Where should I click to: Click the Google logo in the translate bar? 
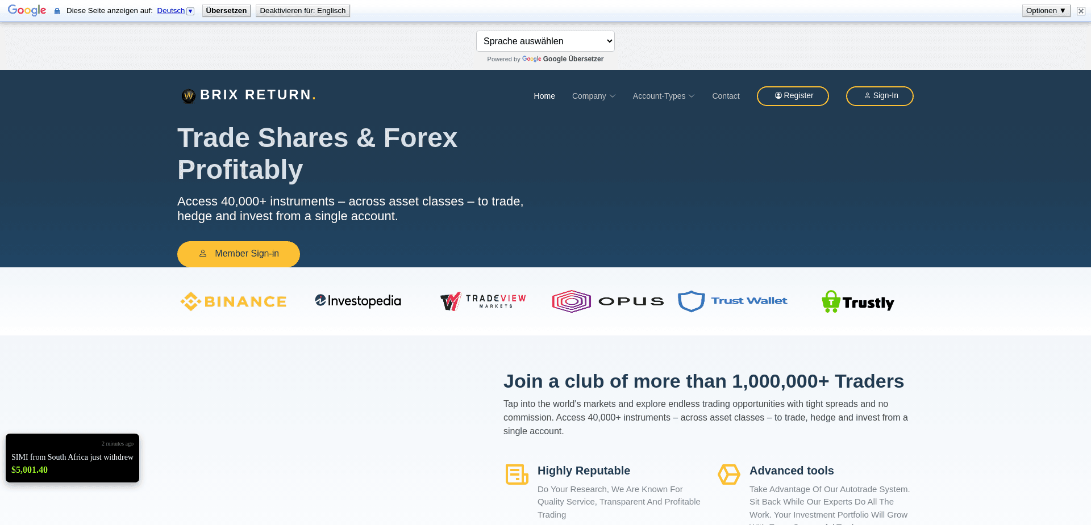point(27,10)
